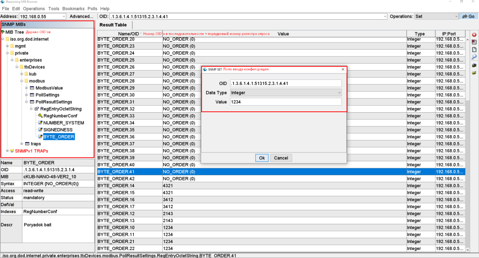Click the result table vertical scrollbar
The height and width of the screenshot is (258, 479).
pyautogui.click(x=467, y=144)
